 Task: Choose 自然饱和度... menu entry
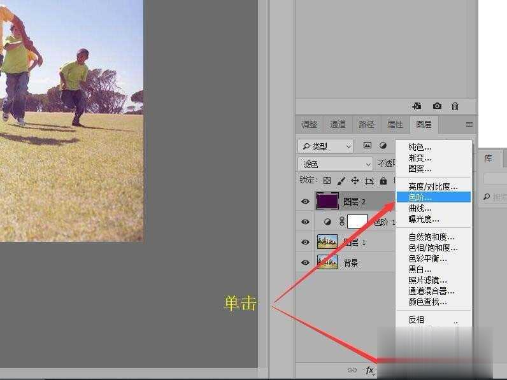pyautogui.click(x=433, y=237)
